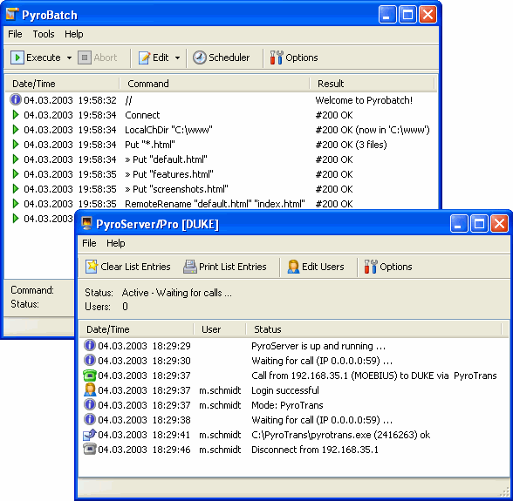This screenshot has height=501, width=513.
Task: Click PyroServer Status column header
Action: point(373,329)
